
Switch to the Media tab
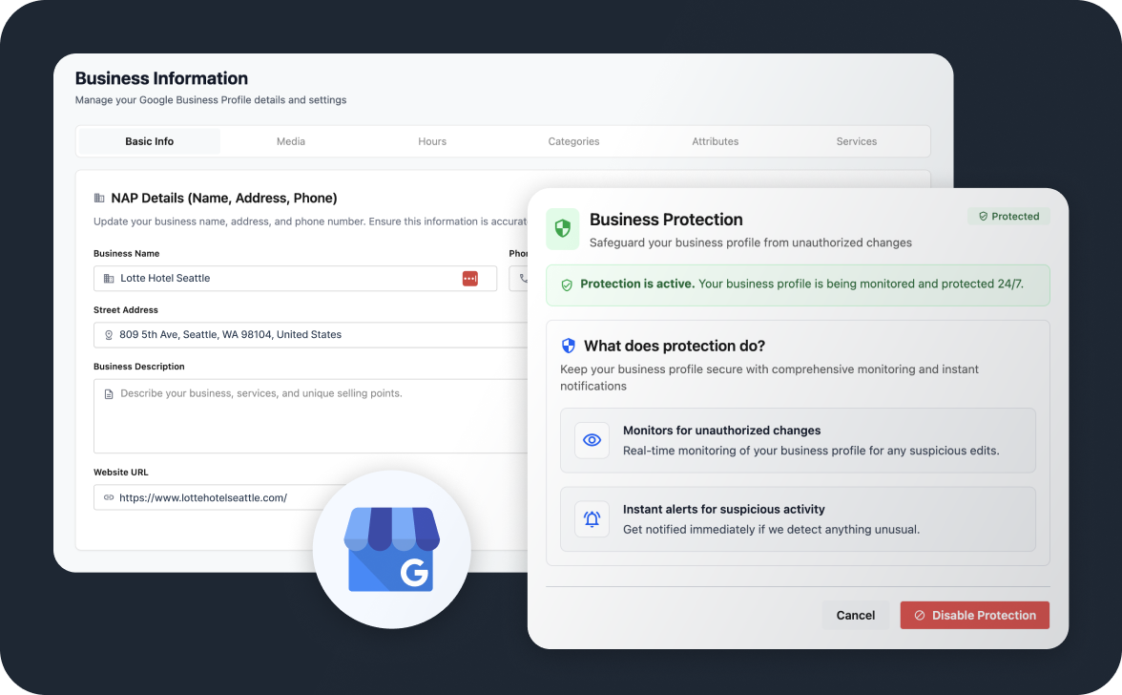click(x=291, y=141)
